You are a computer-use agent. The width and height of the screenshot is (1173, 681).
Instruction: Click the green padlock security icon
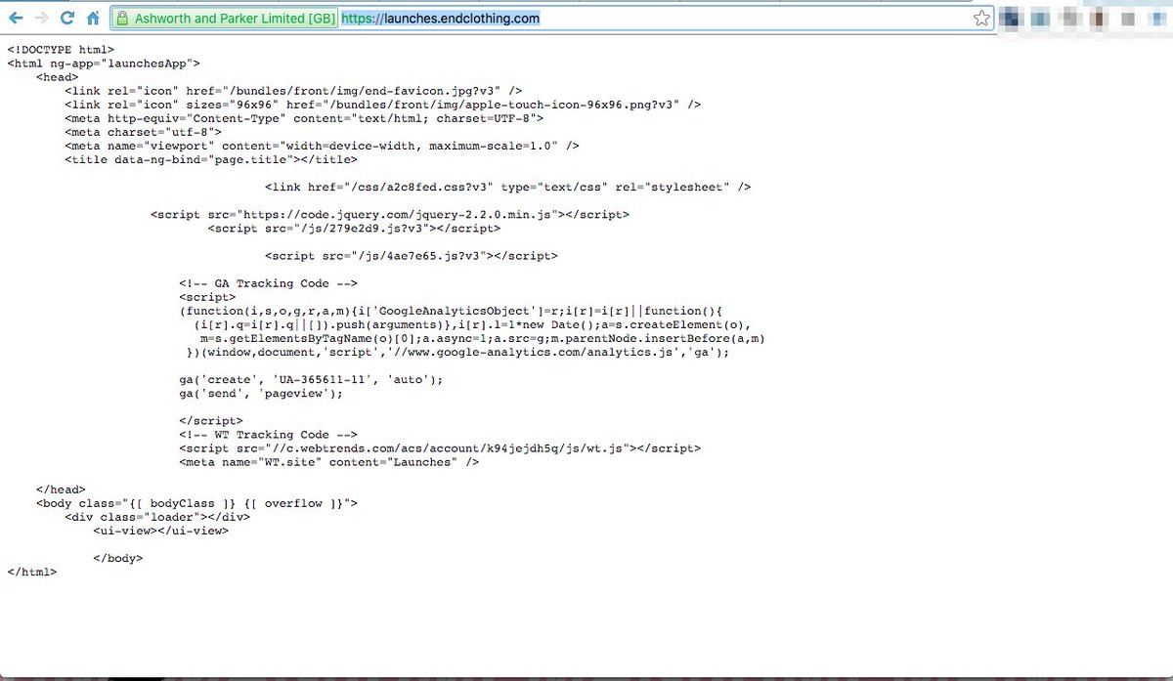pyautogui.click(x=121, y=18)
